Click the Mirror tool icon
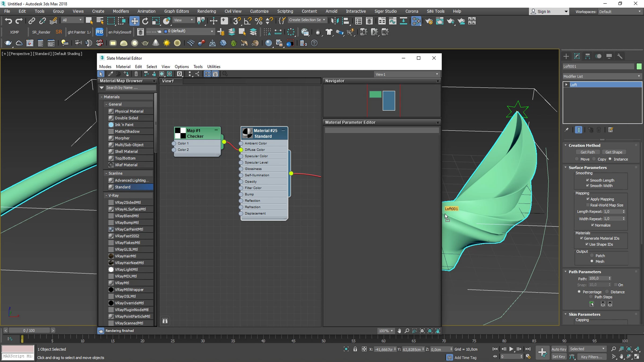644x362 pixels. pyautogui.click(x=335, y=21)
